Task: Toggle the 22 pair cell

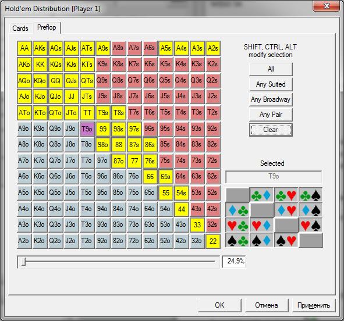Action: point(213,241)
